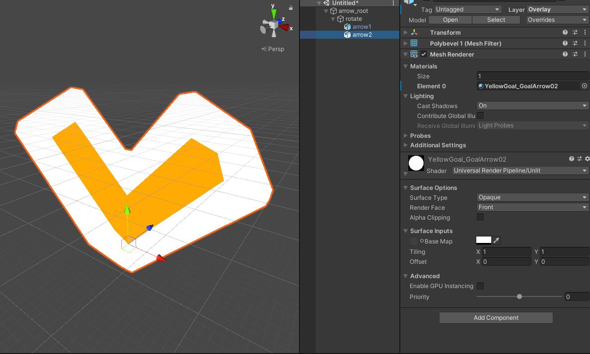Disable the Mesh Renderer component checkbox
590x354 pixels.
click(424, 54)
